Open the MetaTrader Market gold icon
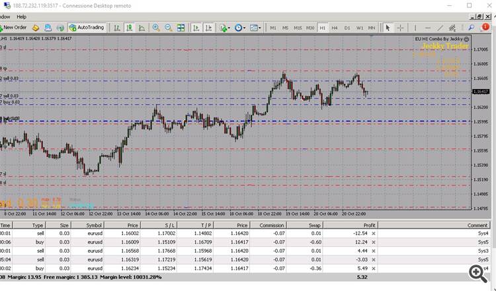496x291 pixels. click(x=36, y=28)
